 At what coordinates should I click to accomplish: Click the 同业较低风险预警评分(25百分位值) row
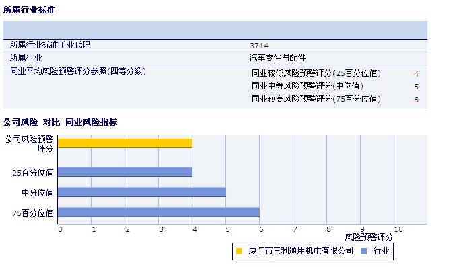point(335,73)
